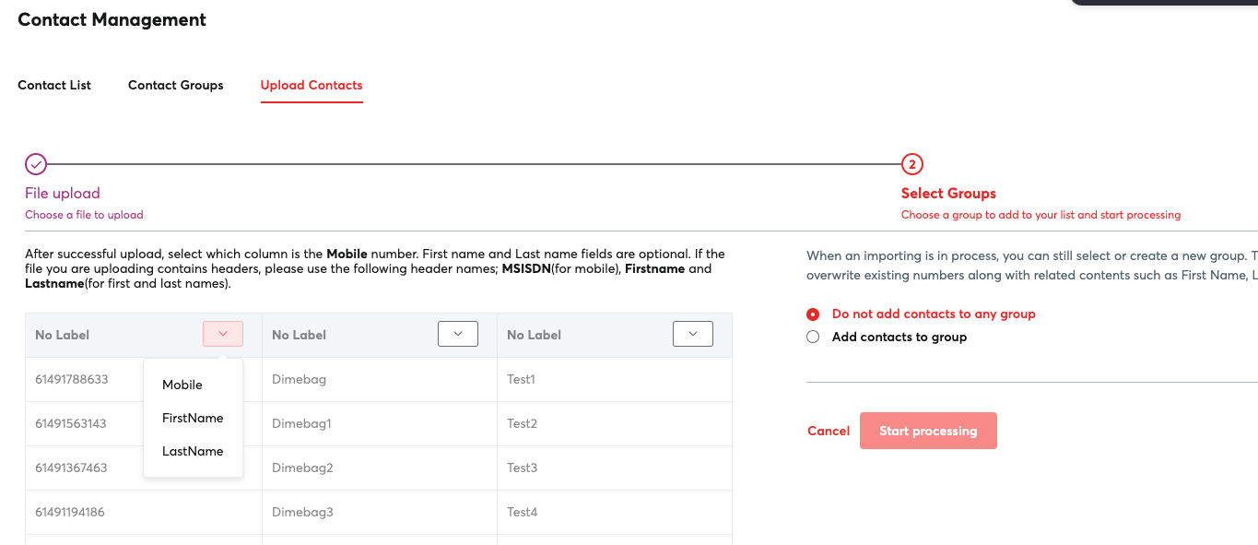Screen dimensions: 1258x545
Task: Click the Start processing button
Action: [928, 431]
